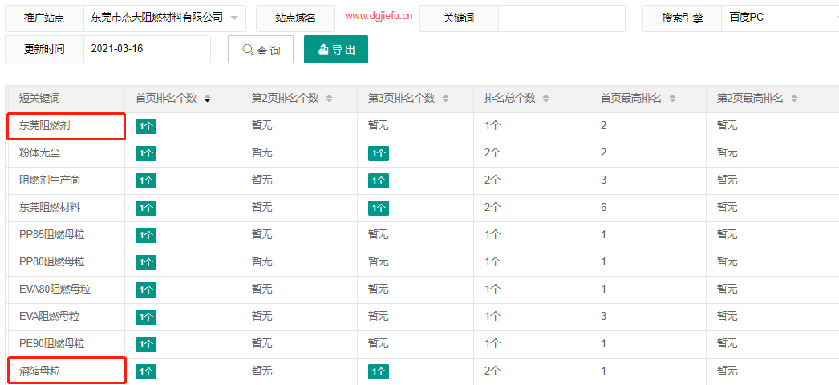Click 东莞阻燃材料 top rank 6
The width and height of the screenshot is (839, 385).
[x=603, y=208]
